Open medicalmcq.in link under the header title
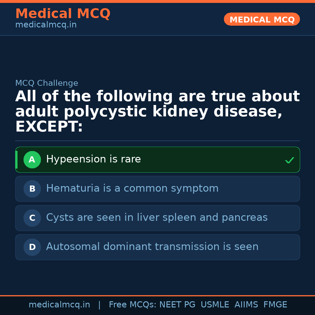The image size is (315, 315). (x=46, y=25)
